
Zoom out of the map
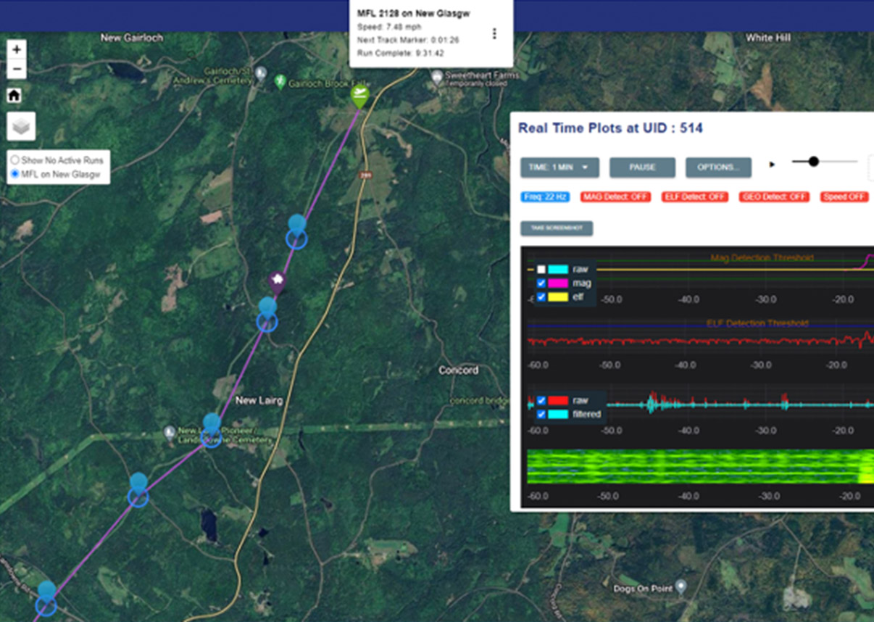(x=17, y=70)
